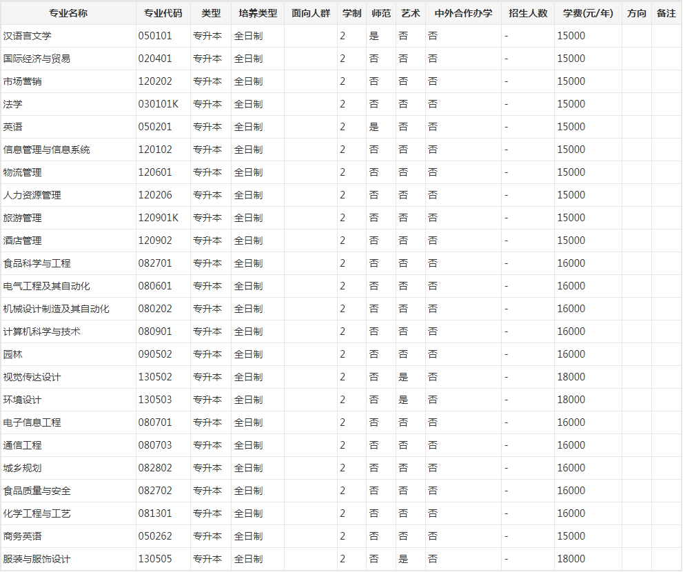Click major code 120202
Screen dimensions: 683x572
155,81
